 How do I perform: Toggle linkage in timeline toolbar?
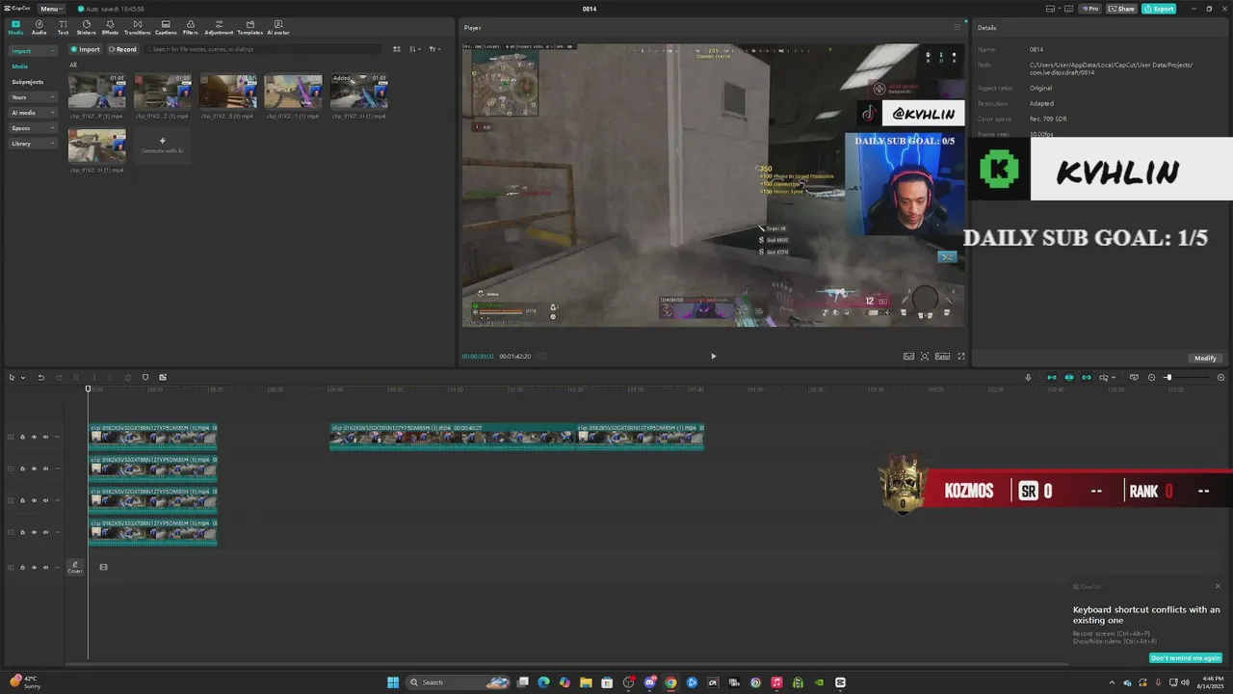pyautogui.click(x=1087, y=377)
